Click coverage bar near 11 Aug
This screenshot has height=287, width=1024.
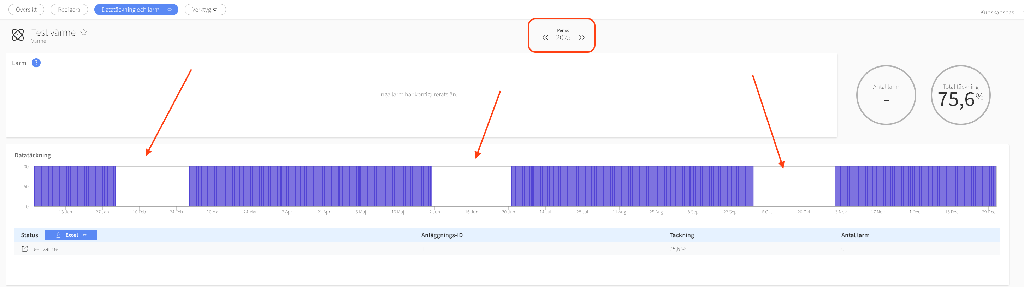pyautogui.click(x=619, y=186)
